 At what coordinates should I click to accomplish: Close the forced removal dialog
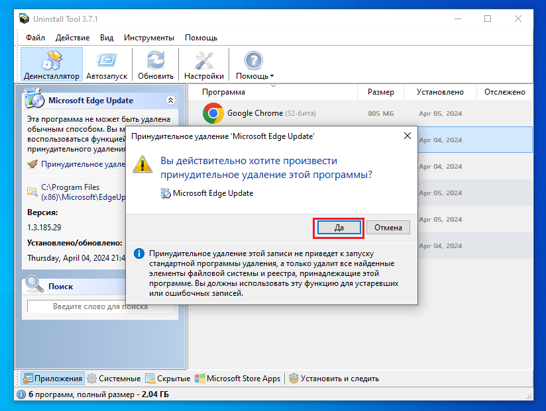pos(408,136)
